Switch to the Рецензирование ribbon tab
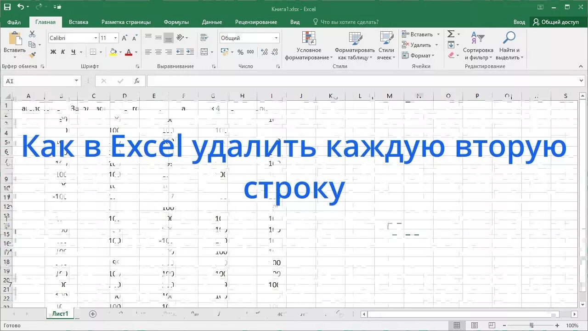 pyautogui.click(x=256, y=22)
